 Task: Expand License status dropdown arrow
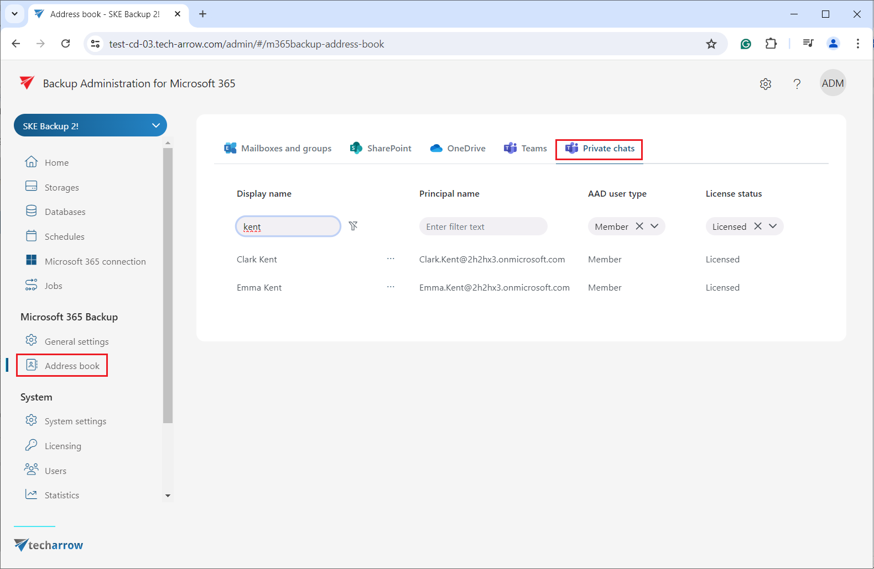click(x=773, y=226)
